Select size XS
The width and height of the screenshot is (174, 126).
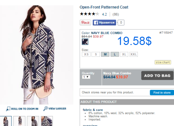click(x=86, y=54)
